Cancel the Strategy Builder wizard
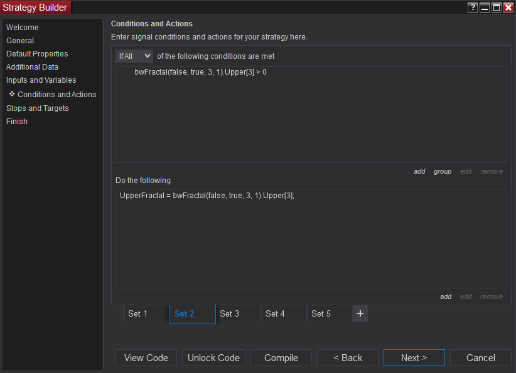This screenshot has width=516, height=373. pyautogui.click(x=481, y=358)
